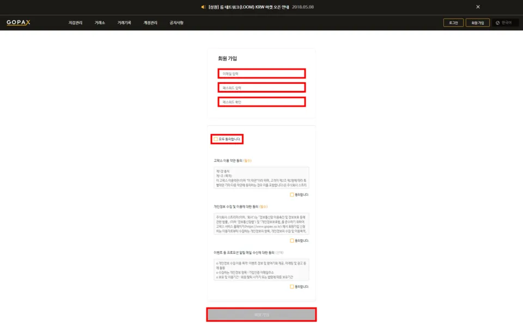This screenshot has height=325, width=523.
Task: Focus the 패스워드 확인 field
Action: 261,102
